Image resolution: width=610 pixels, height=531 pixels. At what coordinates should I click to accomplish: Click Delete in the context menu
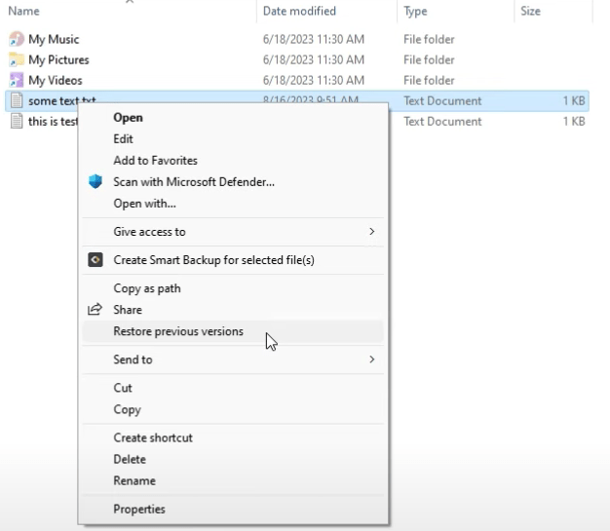click(x=130, y=459)
